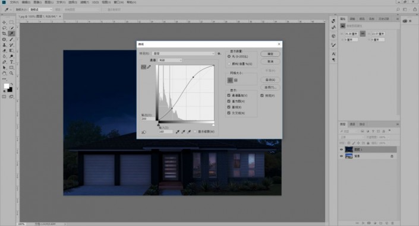Uncheck the histogram display checkbox
Image resolution: width=419 pixels, height=226 pixels.
click(x=229, y=101)
